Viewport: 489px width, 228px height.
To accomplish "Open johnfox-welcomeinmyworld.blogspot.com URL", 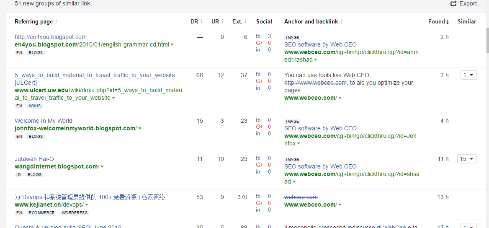I will point(76,128).
